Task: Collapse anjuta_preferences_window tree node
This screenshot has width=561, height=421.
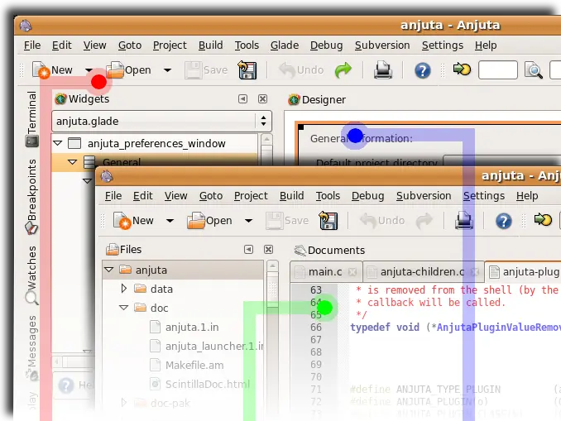Action: click(58, 143)
